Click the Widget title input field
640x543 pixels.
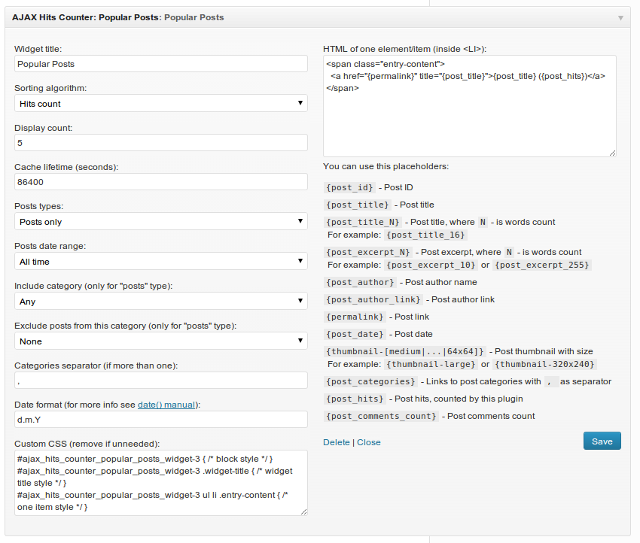point(161,64)
